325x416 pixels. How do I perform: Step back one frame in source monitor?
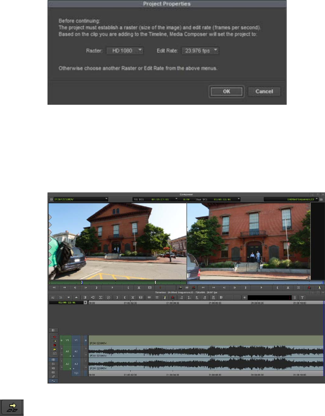pos(75,288)
